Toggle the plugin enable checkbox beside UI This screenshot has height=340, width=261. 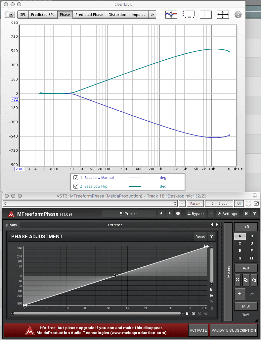pyautogui.click(x=256, y=203)
